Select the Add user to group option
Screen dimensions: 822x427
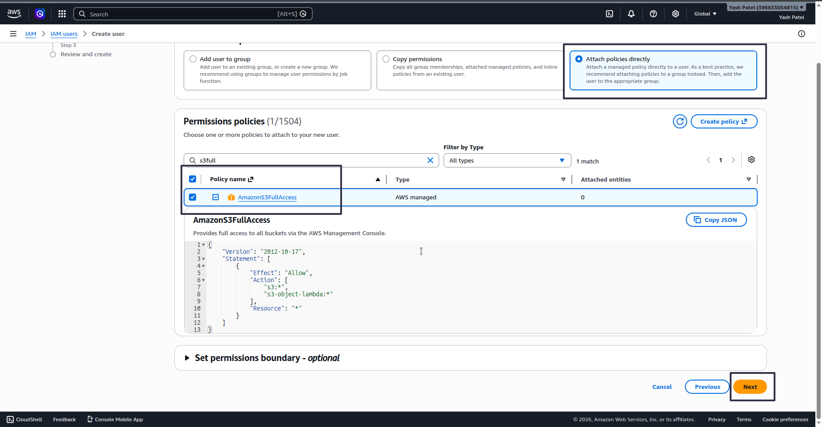point(193,59)
